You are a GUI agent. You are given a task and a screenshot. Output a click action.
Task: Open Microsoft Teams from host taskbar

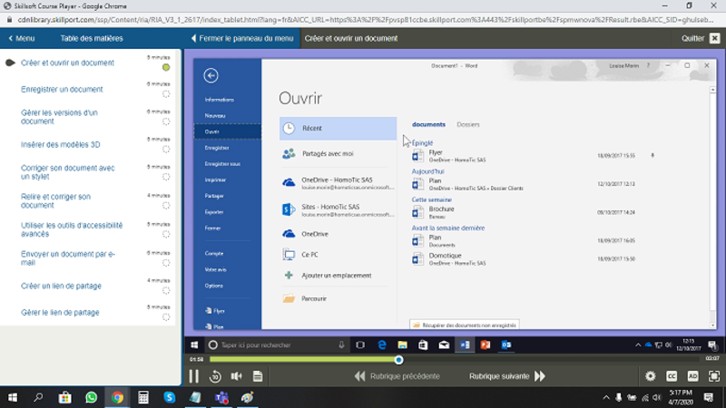coord(221,397)
